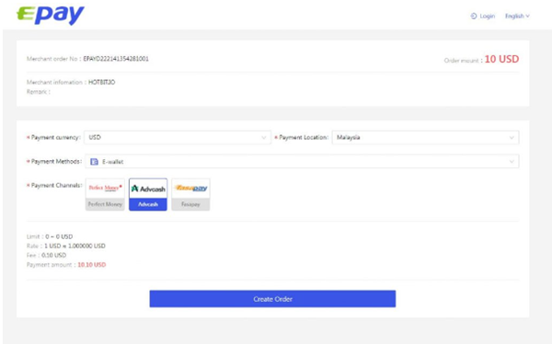Click the 10.10 USD payment amount

(x=91, y=265)
